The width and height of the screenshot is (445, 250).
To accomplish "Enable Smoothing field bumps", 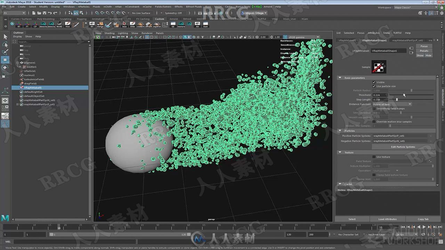I will pyautogui.click(x=374, y=109).
